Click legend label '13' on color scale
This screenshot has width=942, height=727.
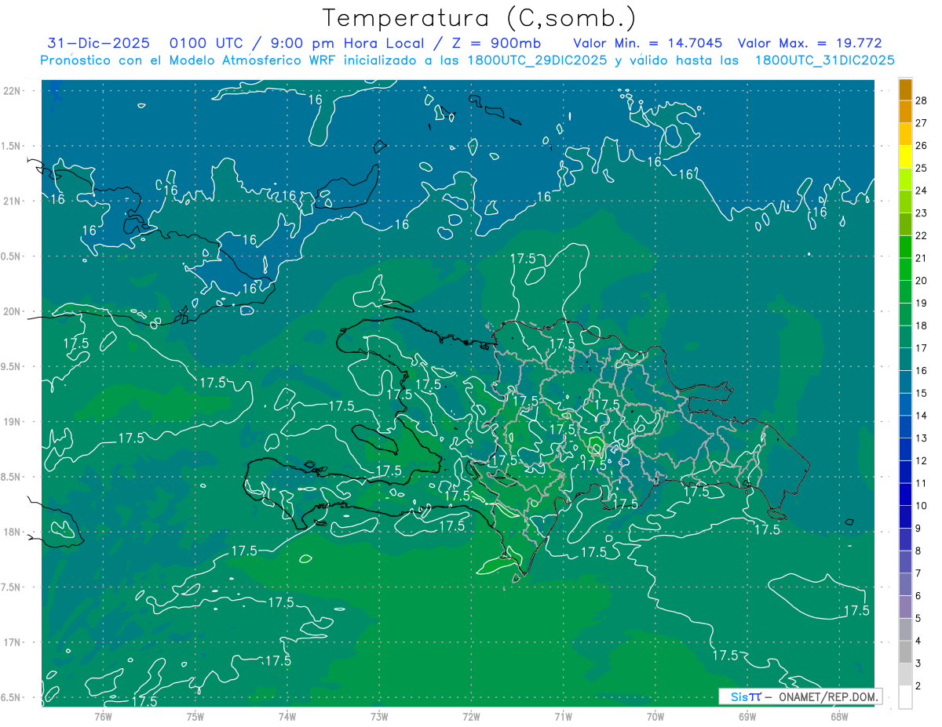(922, 438)
